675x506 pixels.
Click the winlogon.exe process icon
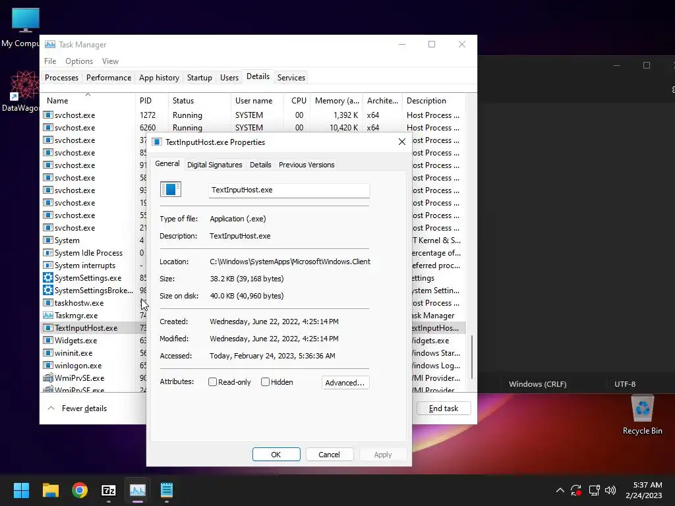(x=47, y=365)
